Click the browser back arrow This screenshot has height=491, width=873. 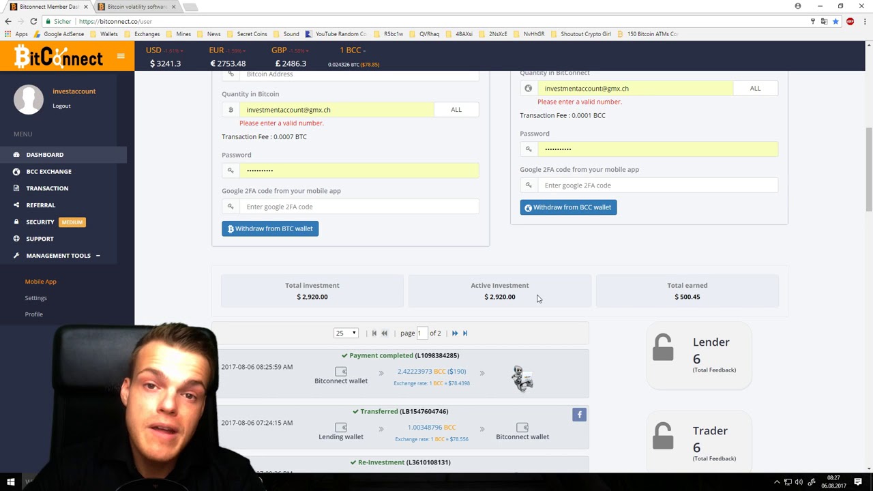click(8, 21)
